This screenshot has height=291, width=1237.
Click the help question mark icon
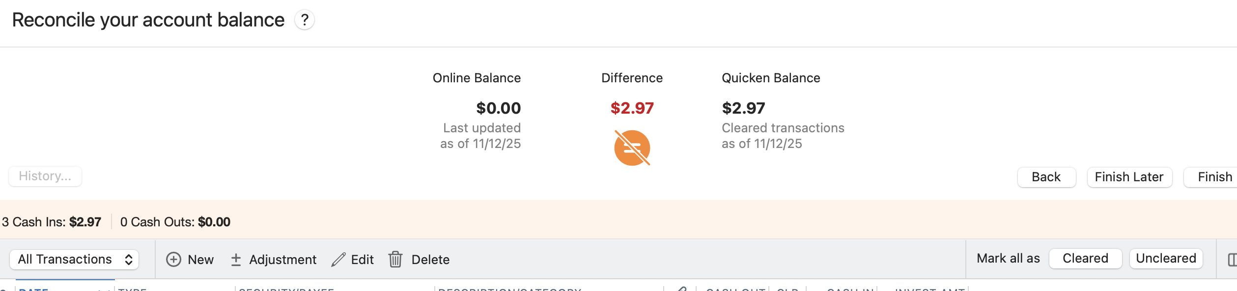pos(305,20)
